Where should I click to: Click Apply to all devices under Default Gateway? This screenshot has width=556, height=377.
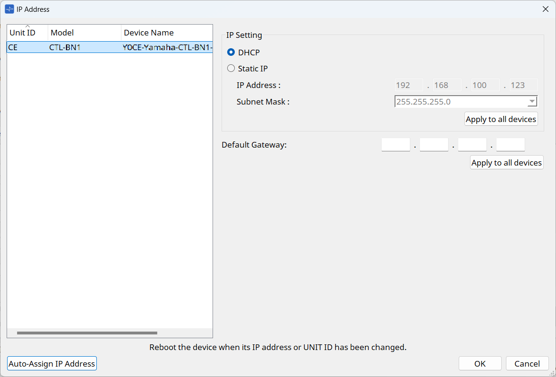coord(506,163)
